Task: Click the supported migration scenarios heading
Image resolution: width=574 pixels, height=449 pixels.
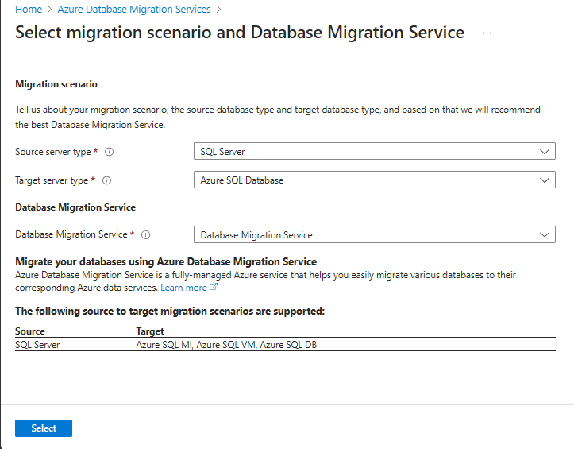Action: [170, 312]
